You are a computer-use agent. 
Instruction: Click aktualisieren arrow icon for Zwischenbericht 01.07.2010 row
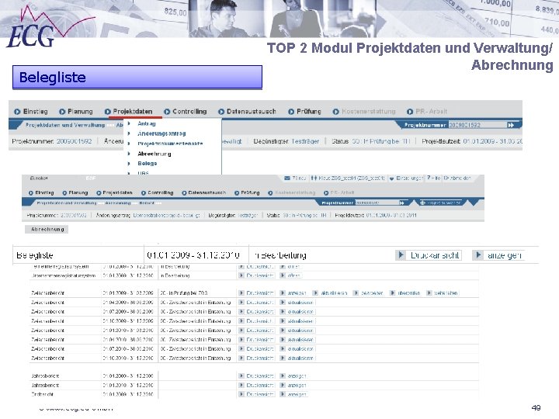click(x=283, y=349)
